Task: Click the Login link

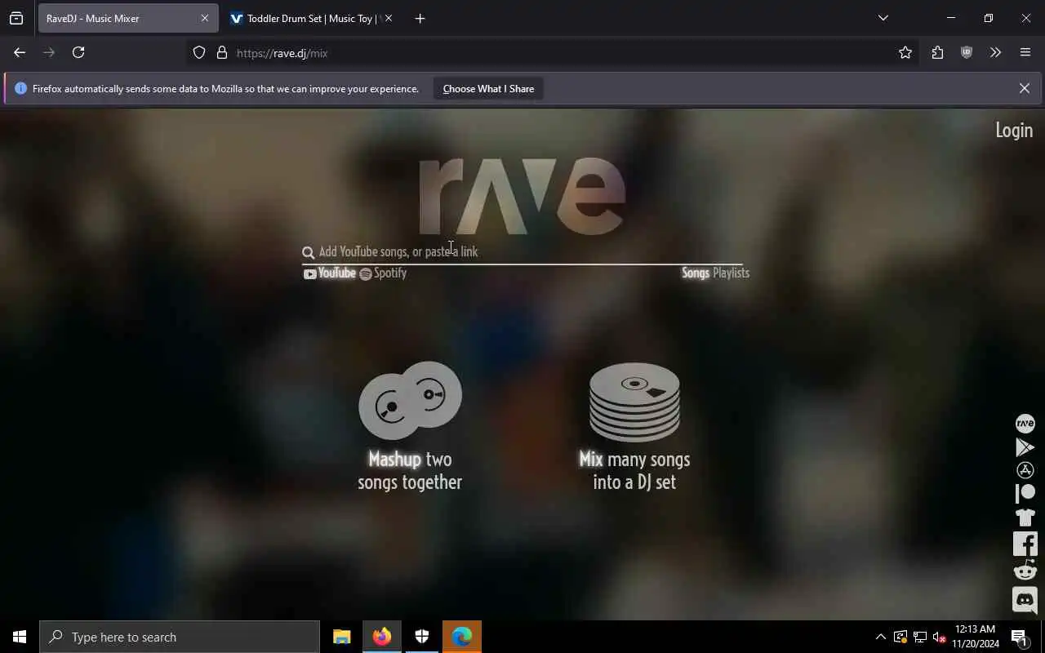Action: point(1014,130)
